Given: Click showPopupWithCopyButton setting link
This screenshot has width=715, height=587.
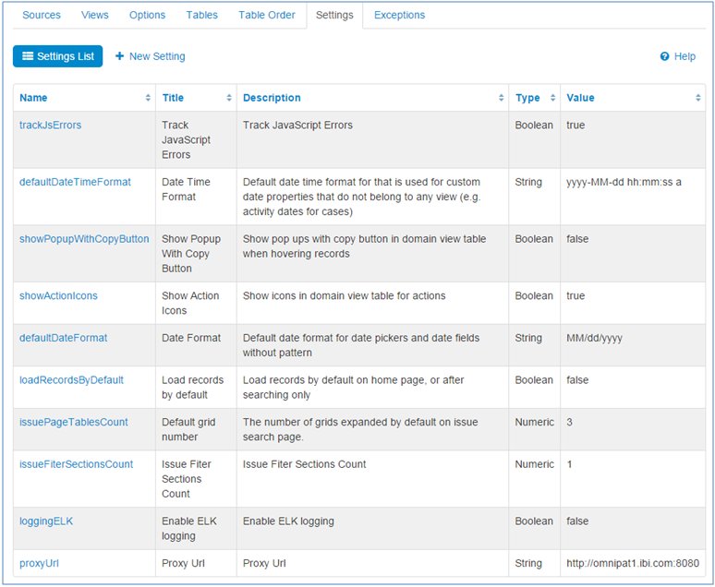Looking at the screenshot, I should click(x=84, y=239).
